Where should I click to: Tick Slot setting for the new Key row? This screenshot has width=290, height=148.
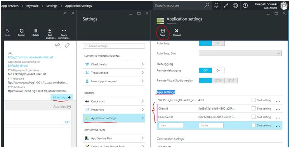[x=254, y=125]
